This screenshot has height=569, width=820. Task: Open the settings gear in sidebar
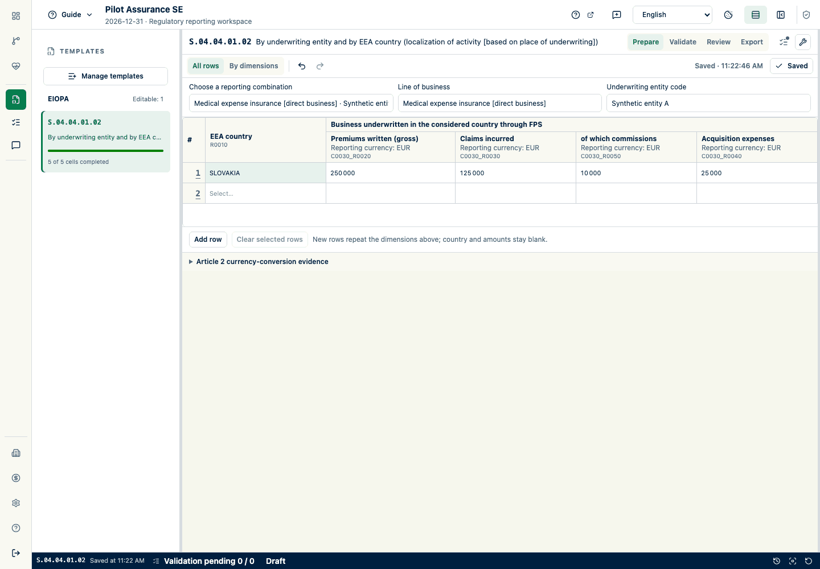16,503
